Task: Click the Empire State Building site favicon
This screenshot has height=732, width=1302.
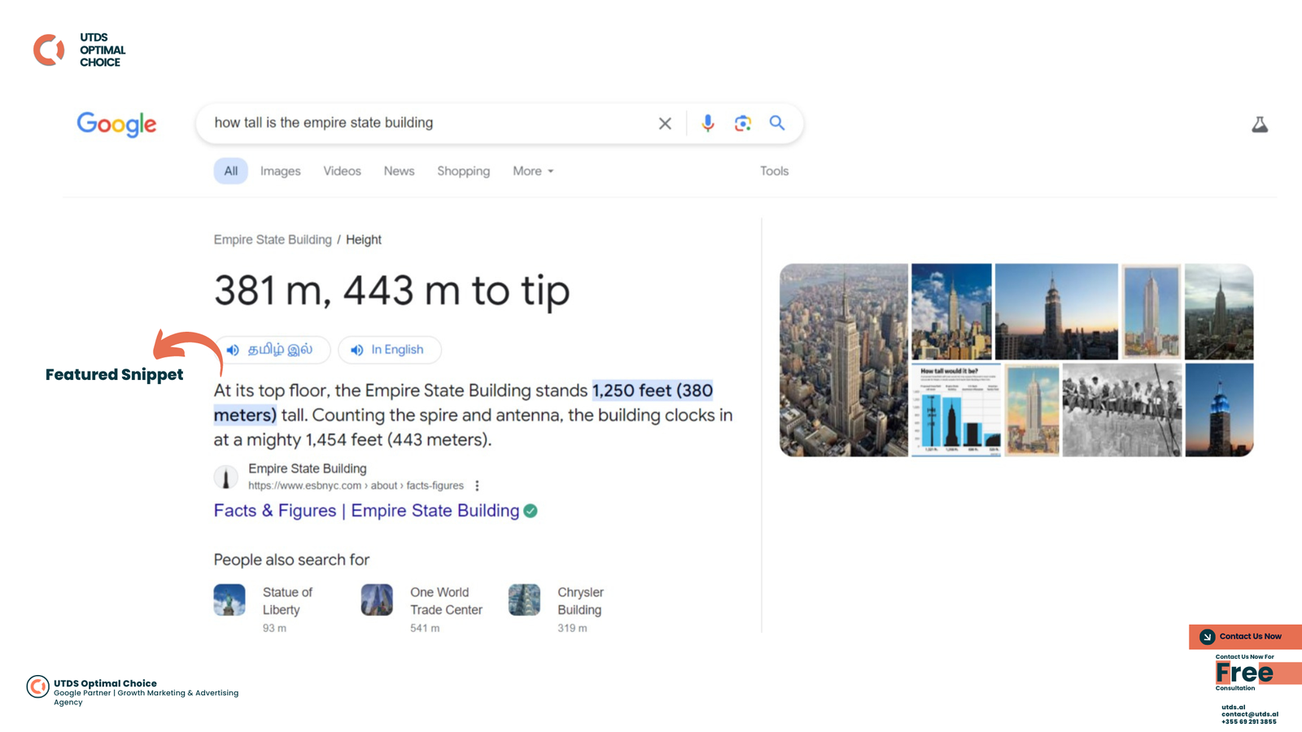Action: 226,477
